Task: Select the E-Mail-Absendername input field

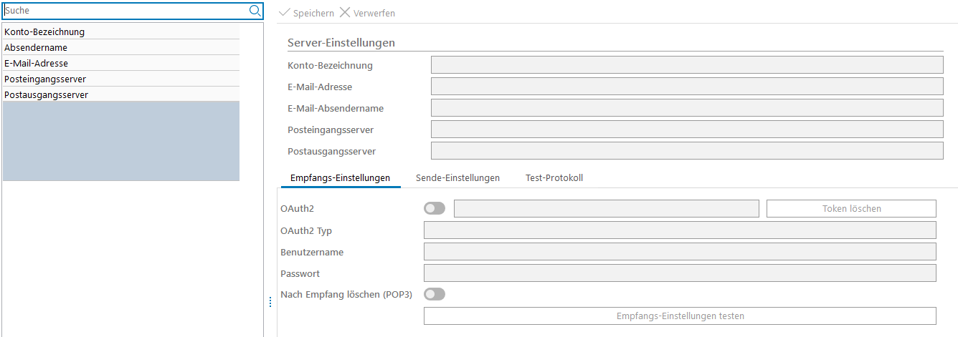Action: [x=686, y=108]
